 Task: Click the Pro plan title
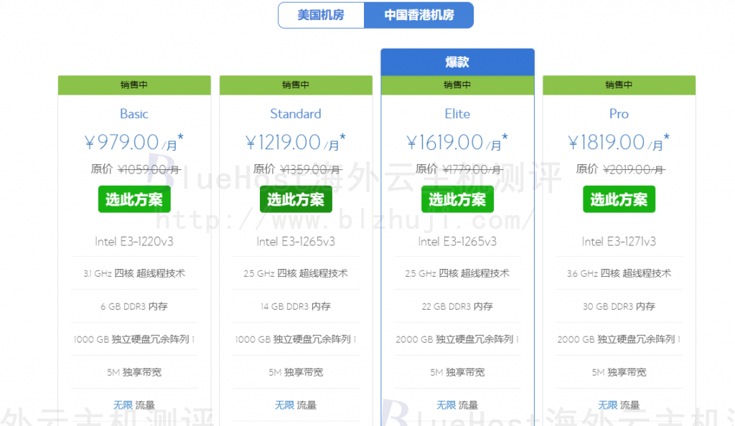(619, 114)
